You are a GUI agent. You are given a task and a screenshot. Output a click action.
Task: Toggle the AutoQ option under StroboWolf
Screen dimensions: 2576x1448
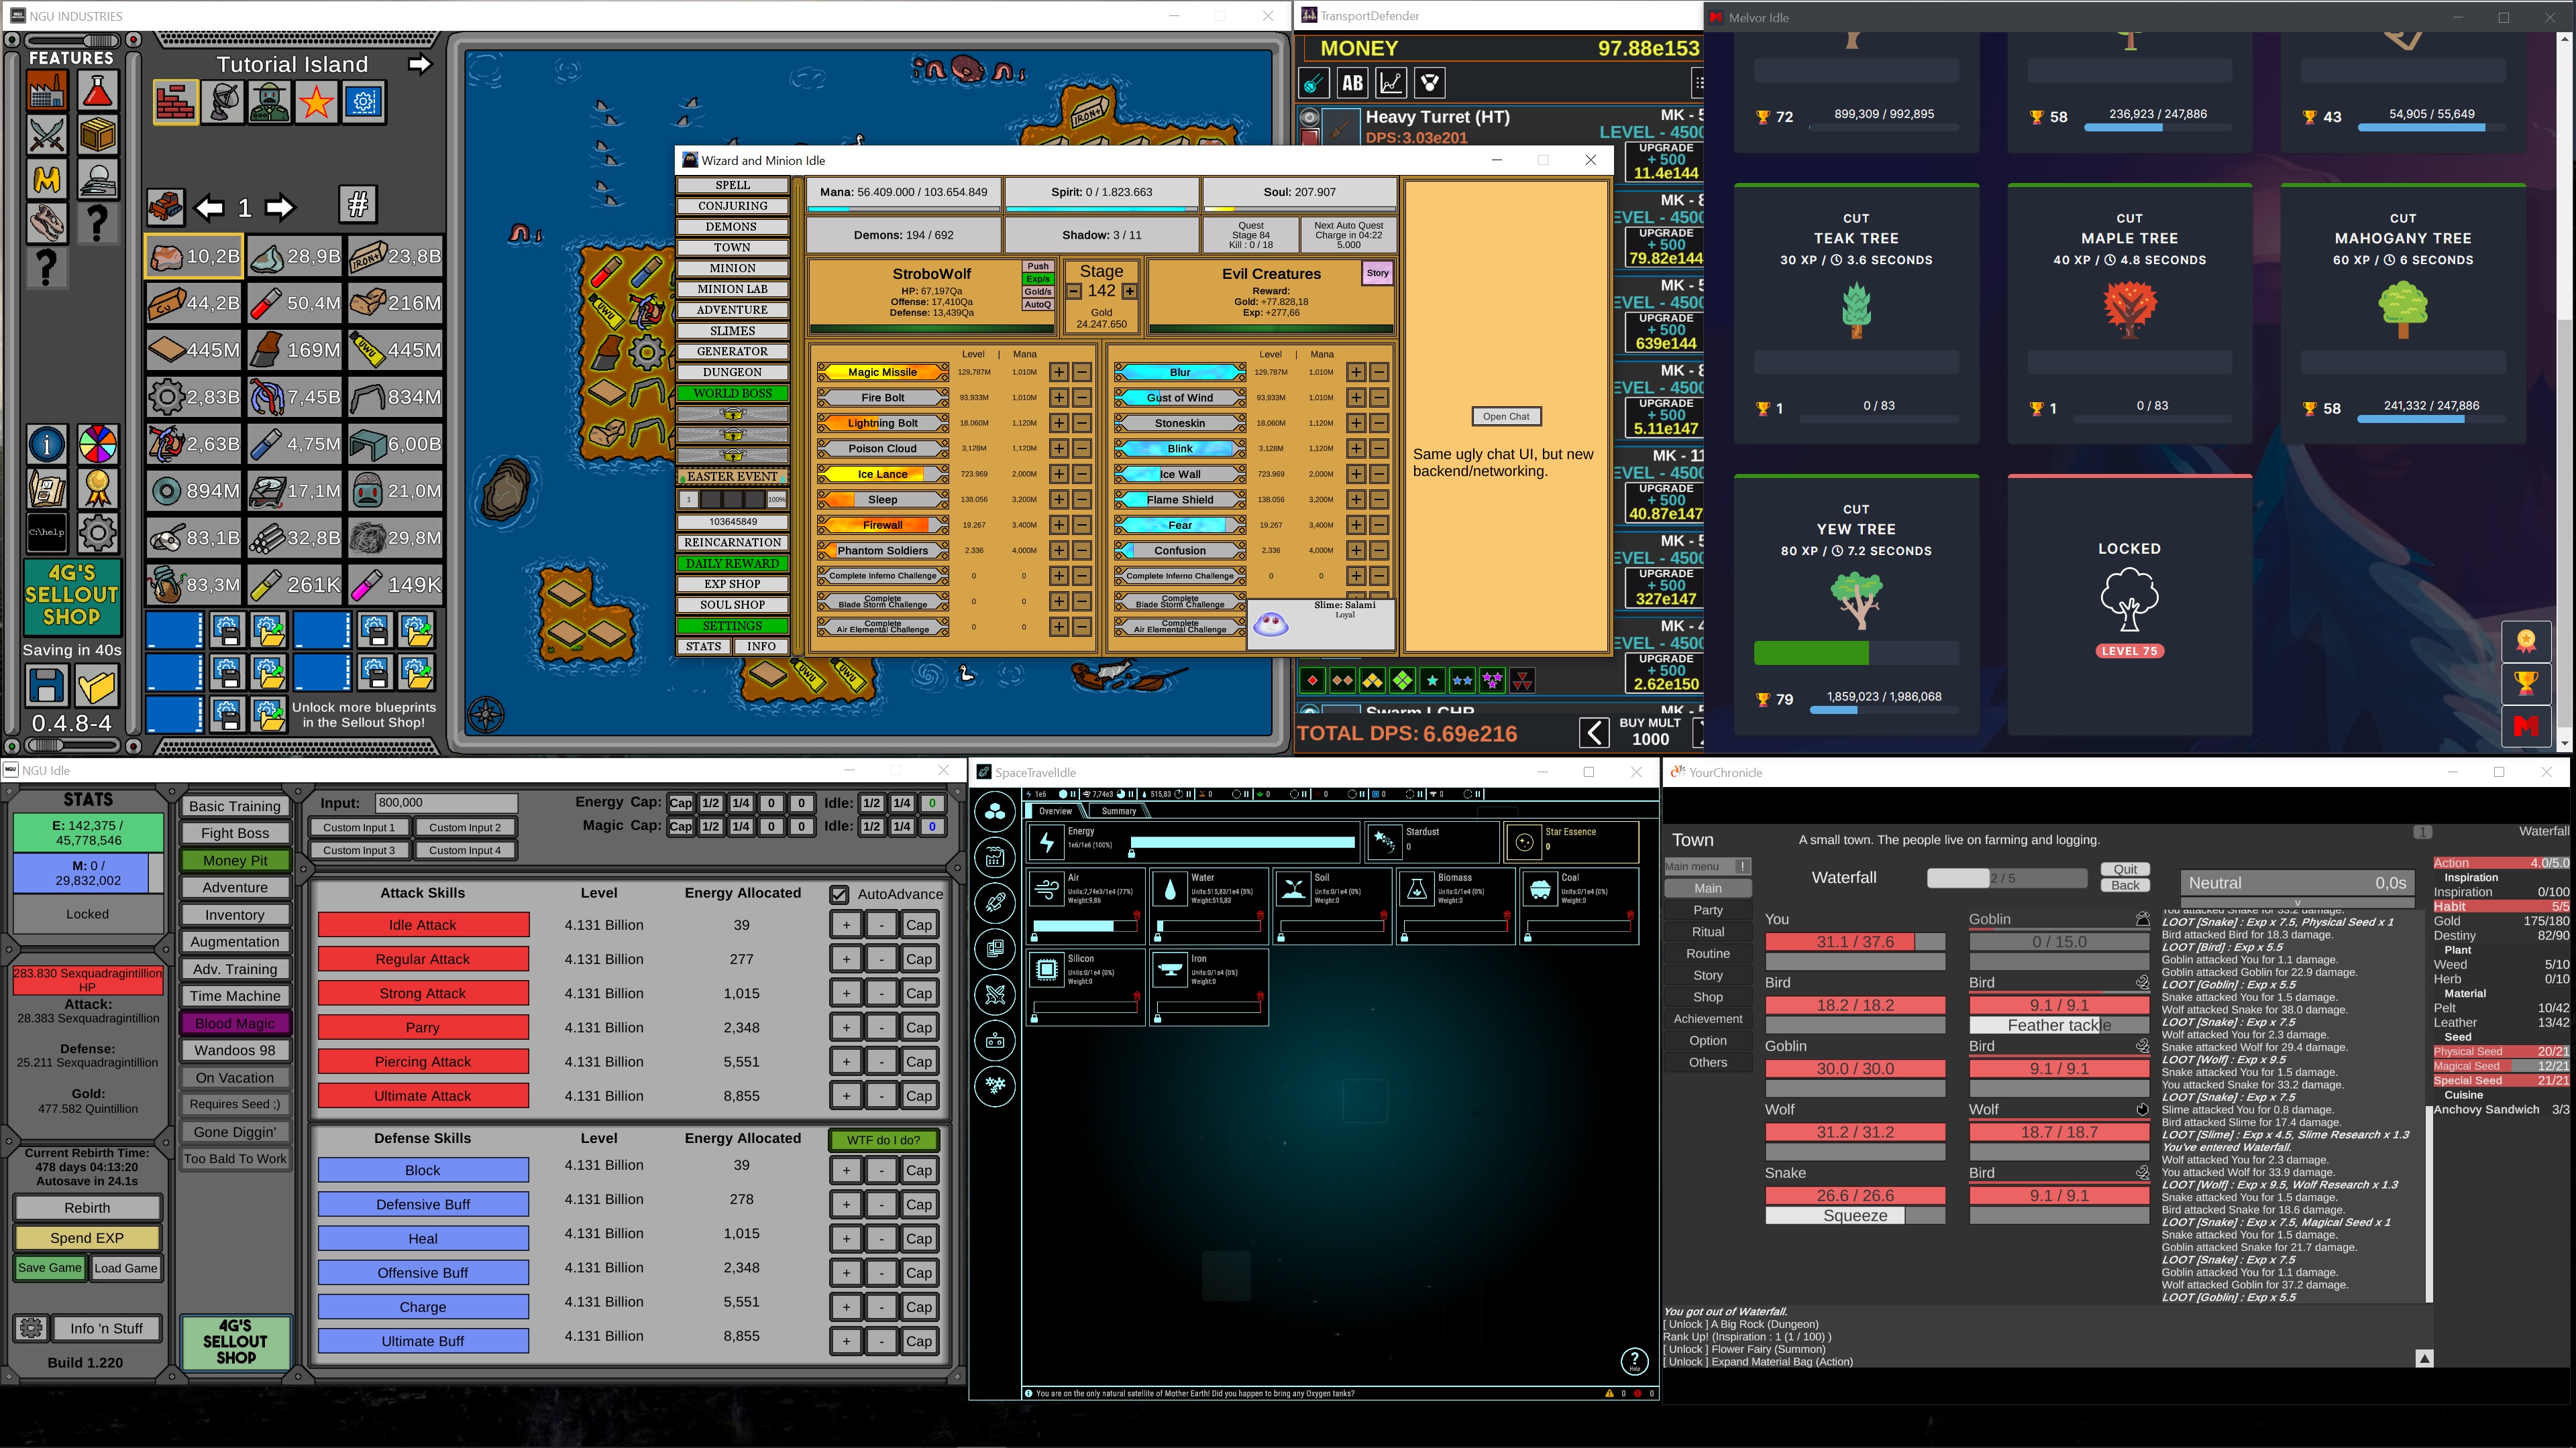(x=1037, y=305)
